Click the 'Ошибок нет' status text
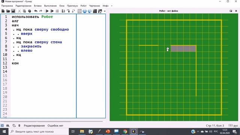 coord(55,126)
